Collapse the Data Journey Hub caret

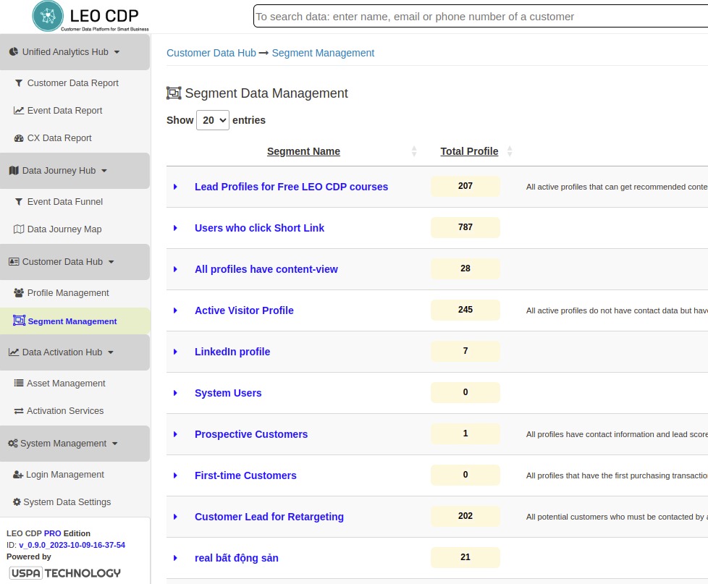click(x=104, y=171)
